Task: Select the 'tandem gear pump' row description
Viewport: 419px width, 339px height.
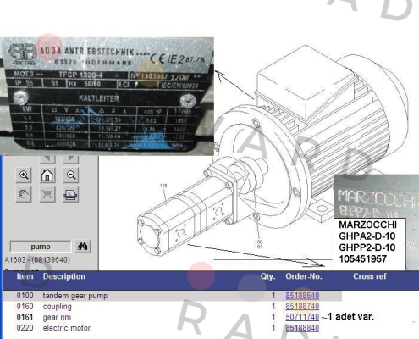Action: coord(75,296)
